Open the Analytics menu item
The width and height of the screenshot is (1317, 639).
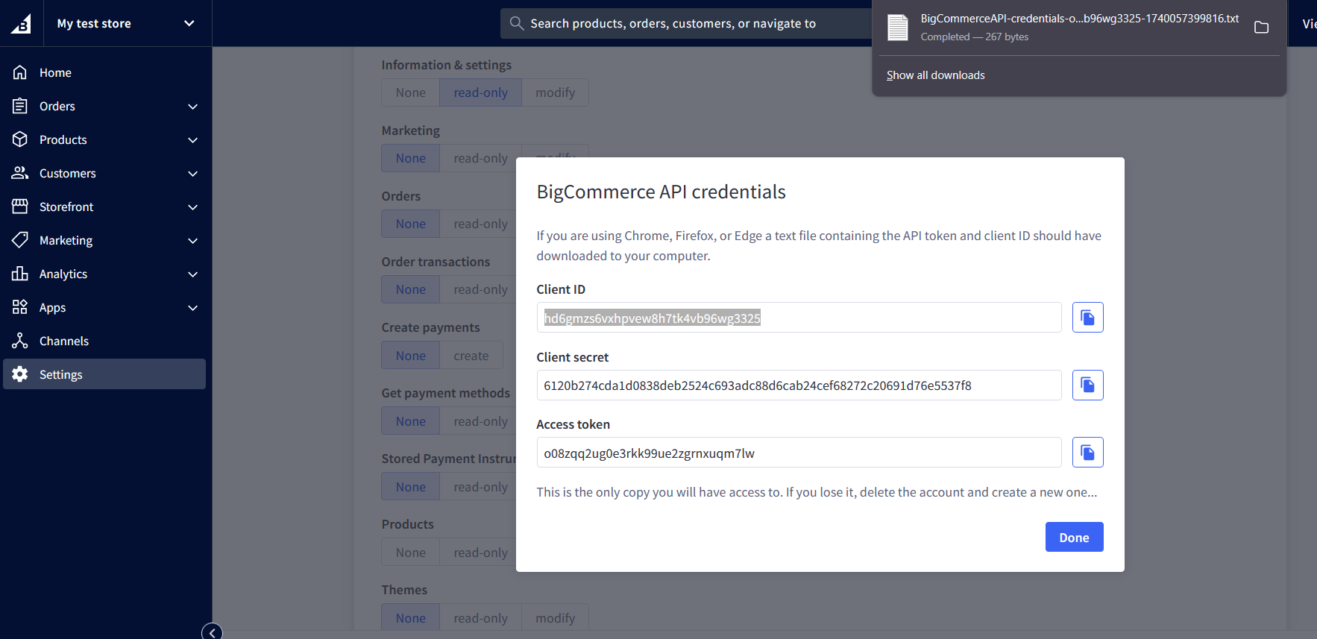click(104, 274)
